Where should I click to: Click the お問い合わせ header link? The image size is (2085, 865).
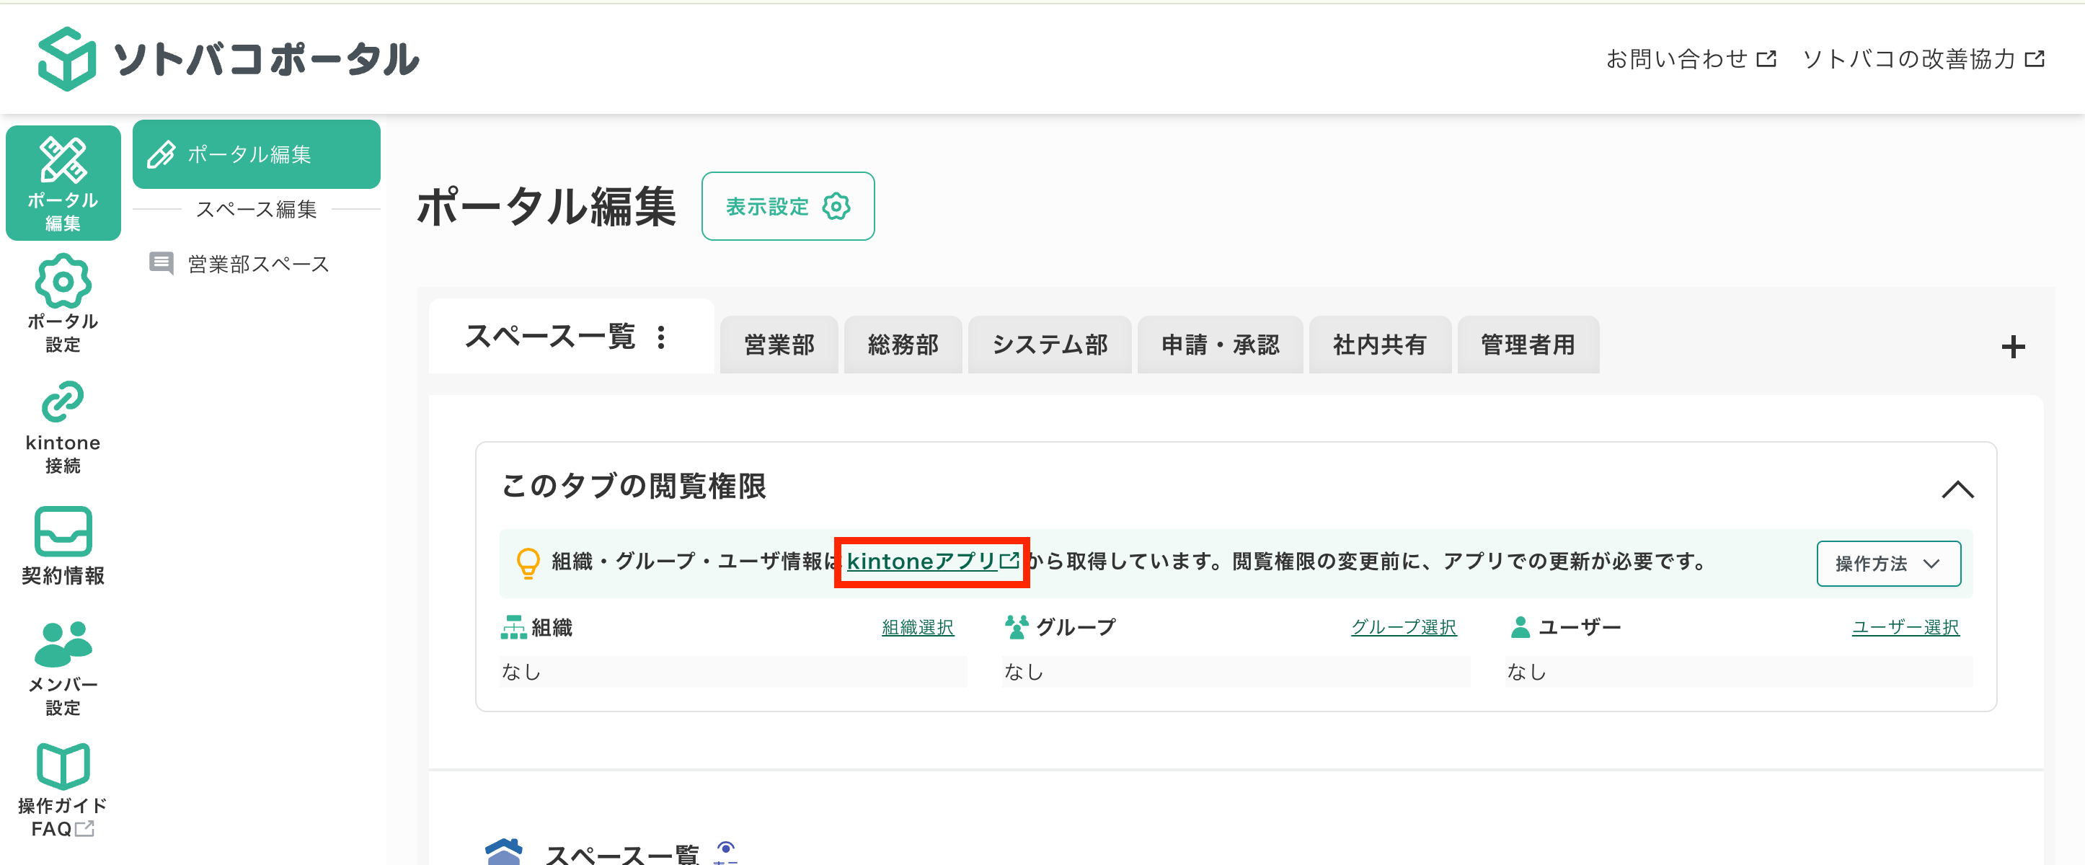[1690, 59]
